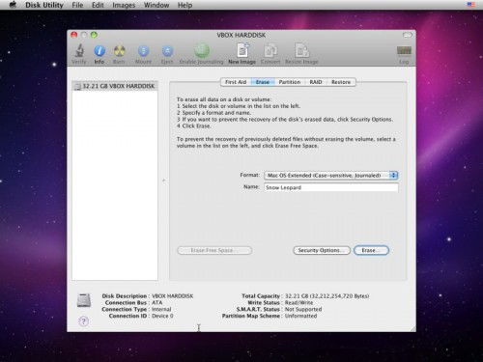Click the Erase Free Space button
The width and height of the screenshot is (483, 362).
pos(214,250)
